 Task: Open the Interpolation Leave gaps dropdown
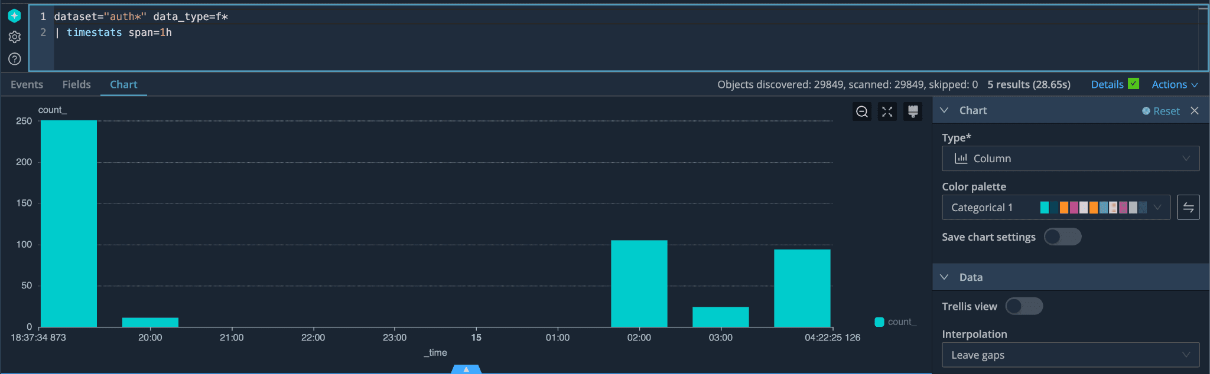click(x=1070, y=355)
